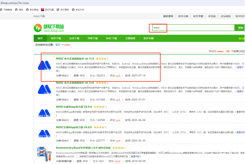Click MEXC logo thumbnail dated 2025-07-14

point(44,65)
